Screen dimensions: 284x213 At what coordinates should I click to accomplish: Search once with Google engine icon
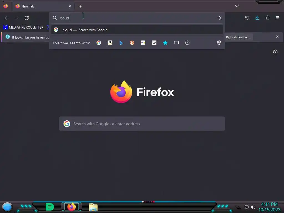(x=99, y=43)
